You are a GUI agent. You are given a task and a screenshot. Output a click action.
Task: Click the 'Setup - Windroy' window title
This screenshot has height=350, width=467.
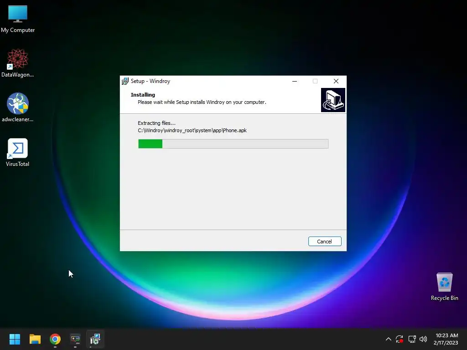tap(150, 81)
